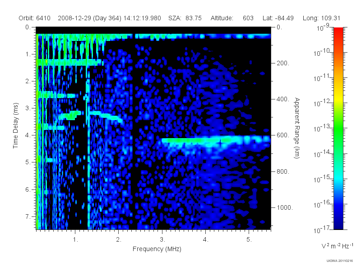
Task: Click the 'SZA: 83.75' header value
Action: point(185,18)
